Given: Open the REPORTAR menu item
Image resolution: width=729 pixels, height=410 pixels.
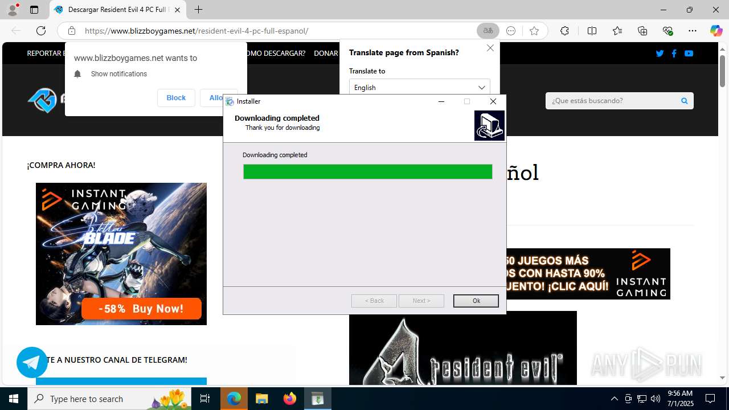Looking at the screenshot, I should point(46,54).
